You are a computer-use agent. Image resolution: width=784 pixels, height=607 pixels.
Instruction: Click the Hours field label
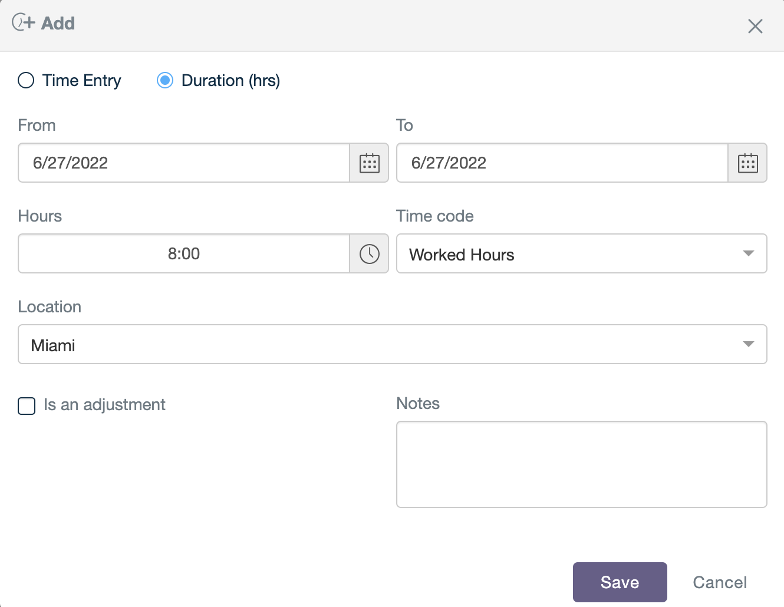(x=39, y=216)
